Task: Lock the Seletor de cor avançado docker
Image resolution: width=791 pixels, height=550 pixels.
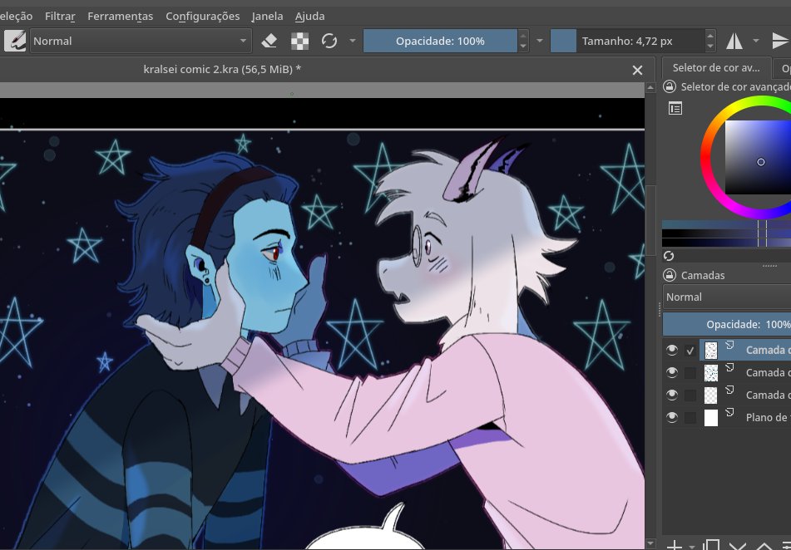Action: 670,86
